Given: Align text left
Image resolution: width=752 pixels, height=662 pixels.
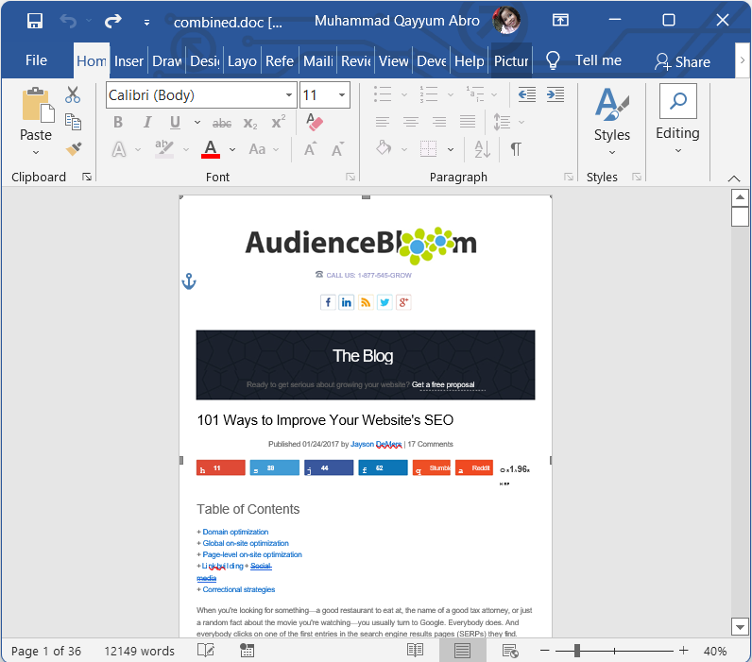Looking at the screenshot, I should pyautogui.click(x=383, y=122).
